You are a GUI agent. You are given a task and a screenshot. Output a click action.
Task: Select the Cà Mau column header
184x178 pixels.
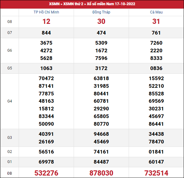(x=156, y=12)
